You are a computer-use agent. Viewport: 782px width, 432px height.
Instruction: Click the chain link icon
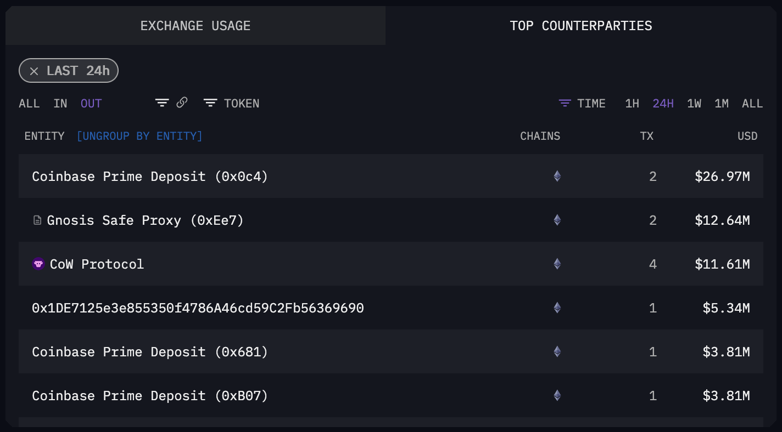[x=182, y=103]
